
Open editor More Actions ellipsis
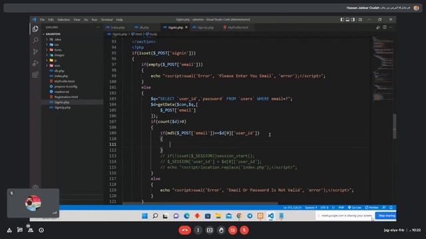click(x=391, y=27)
